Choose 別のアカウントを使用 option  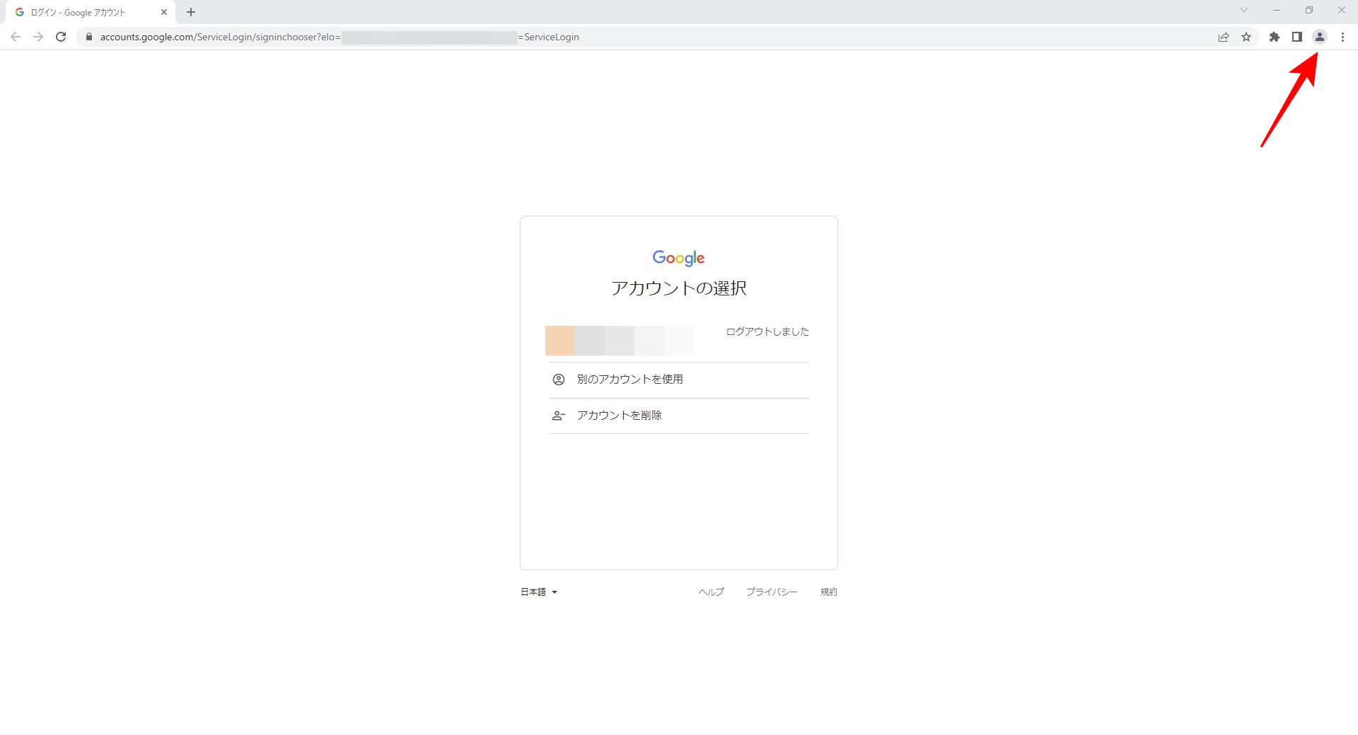[x=629, y=380]
